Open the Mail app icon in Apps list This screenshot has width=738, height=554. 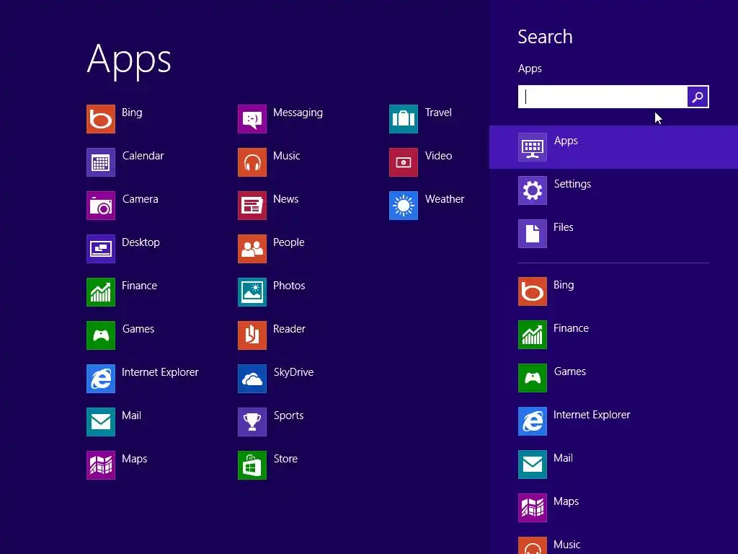[101, 422]
